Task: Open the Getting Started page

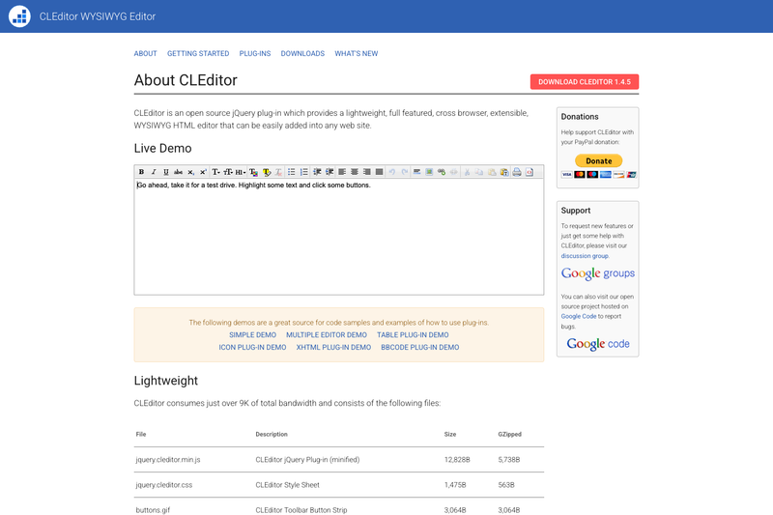Action: [198, 53]
